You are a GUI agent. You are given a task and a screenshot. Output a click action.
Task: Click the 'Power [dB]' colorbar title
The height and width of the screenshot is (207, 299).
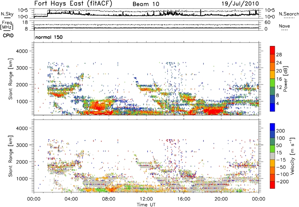point(285,79)
